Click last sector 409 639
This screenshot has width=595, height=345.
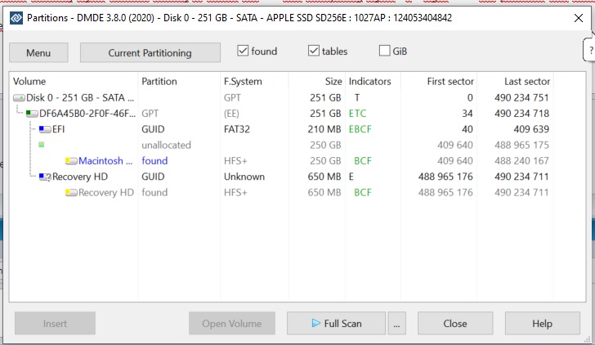[x=531, y=129]
